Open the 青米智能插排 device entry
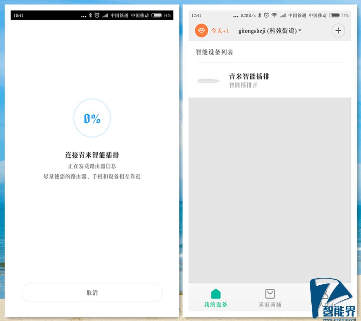Viewport: 361px width, 321px height. tap(270, 80)
